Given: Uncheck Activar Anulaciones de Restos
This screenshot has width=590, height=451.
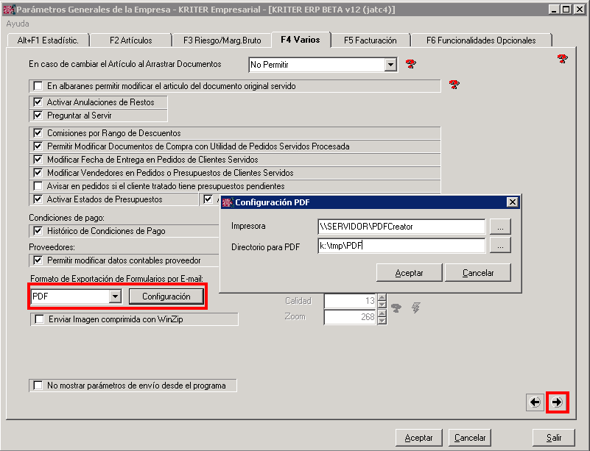Looking at the screenshot, I should click(x=38, y=102).
